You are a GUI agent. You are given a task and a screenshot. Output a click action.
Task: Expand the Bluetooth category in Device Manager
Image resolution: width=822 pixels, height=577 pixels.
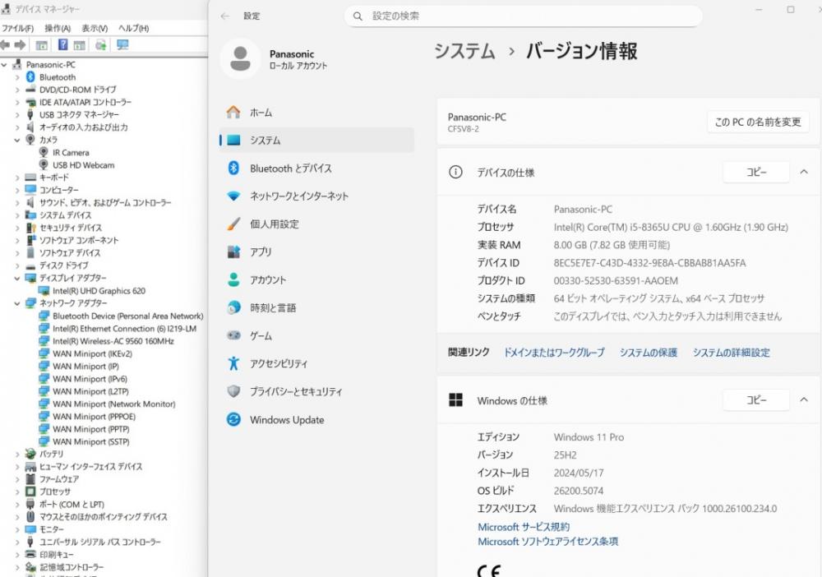[16, 77]
